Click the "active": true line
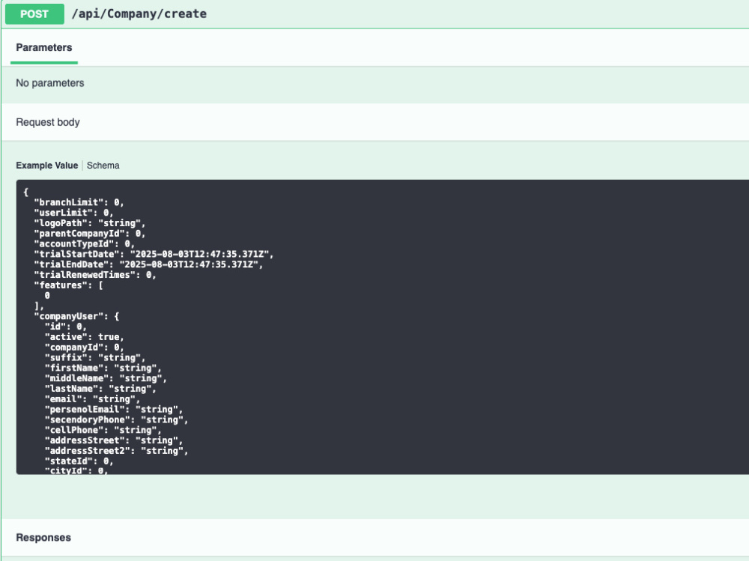This screenshot has width=749, height=561. (84, 337)
